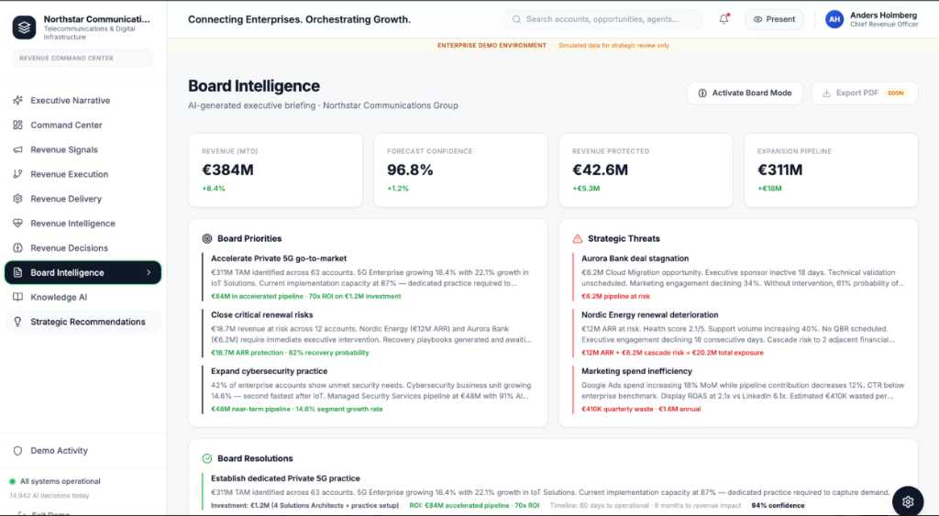Open the Anders Holmberg profile menu
The height and width of the screenshot is (516, 939).
(x=871, y=19)
